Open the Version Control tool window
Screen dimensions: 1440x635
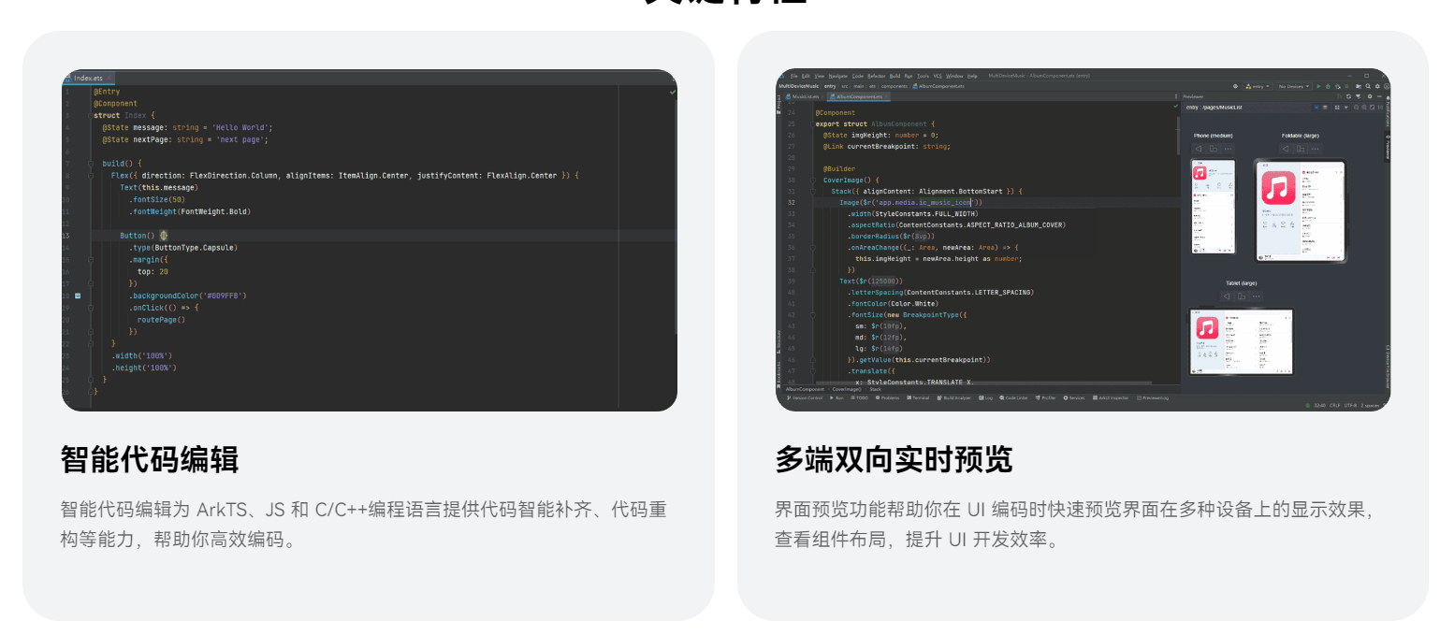tap(805, 397)
